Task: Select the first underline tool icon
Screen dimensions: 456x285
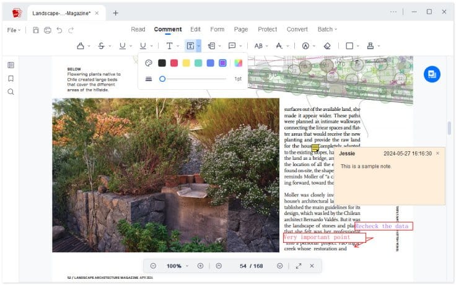Action: (x=123, y=46)
